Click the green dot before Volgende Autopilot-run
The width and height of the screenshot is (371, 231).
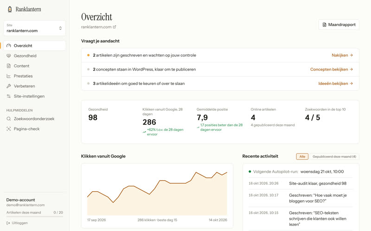[250, 171]
